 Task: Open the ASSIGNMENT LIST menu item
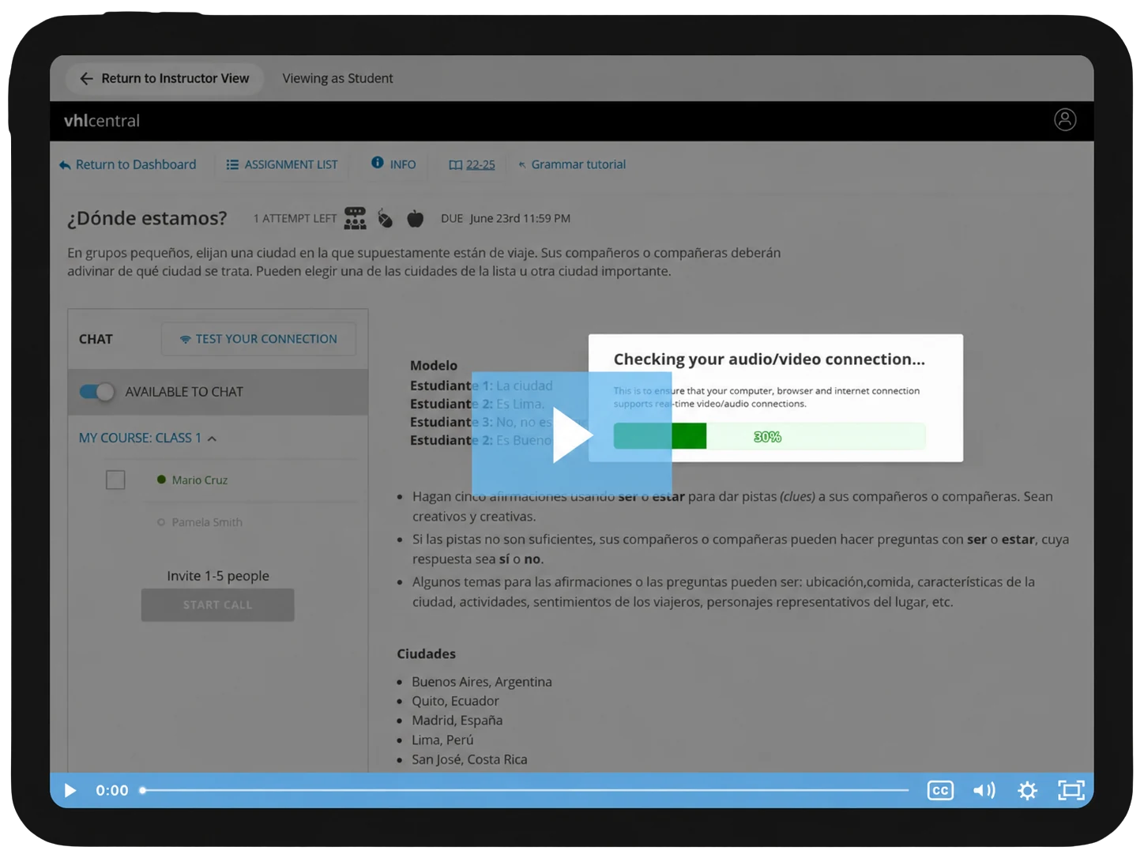coord(282,164)
